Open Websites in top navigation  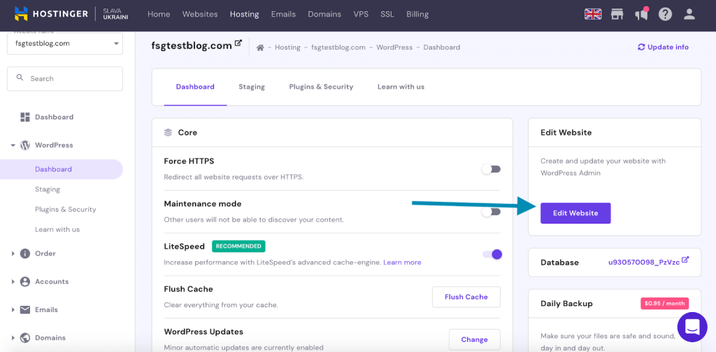[x=200, y=14]
